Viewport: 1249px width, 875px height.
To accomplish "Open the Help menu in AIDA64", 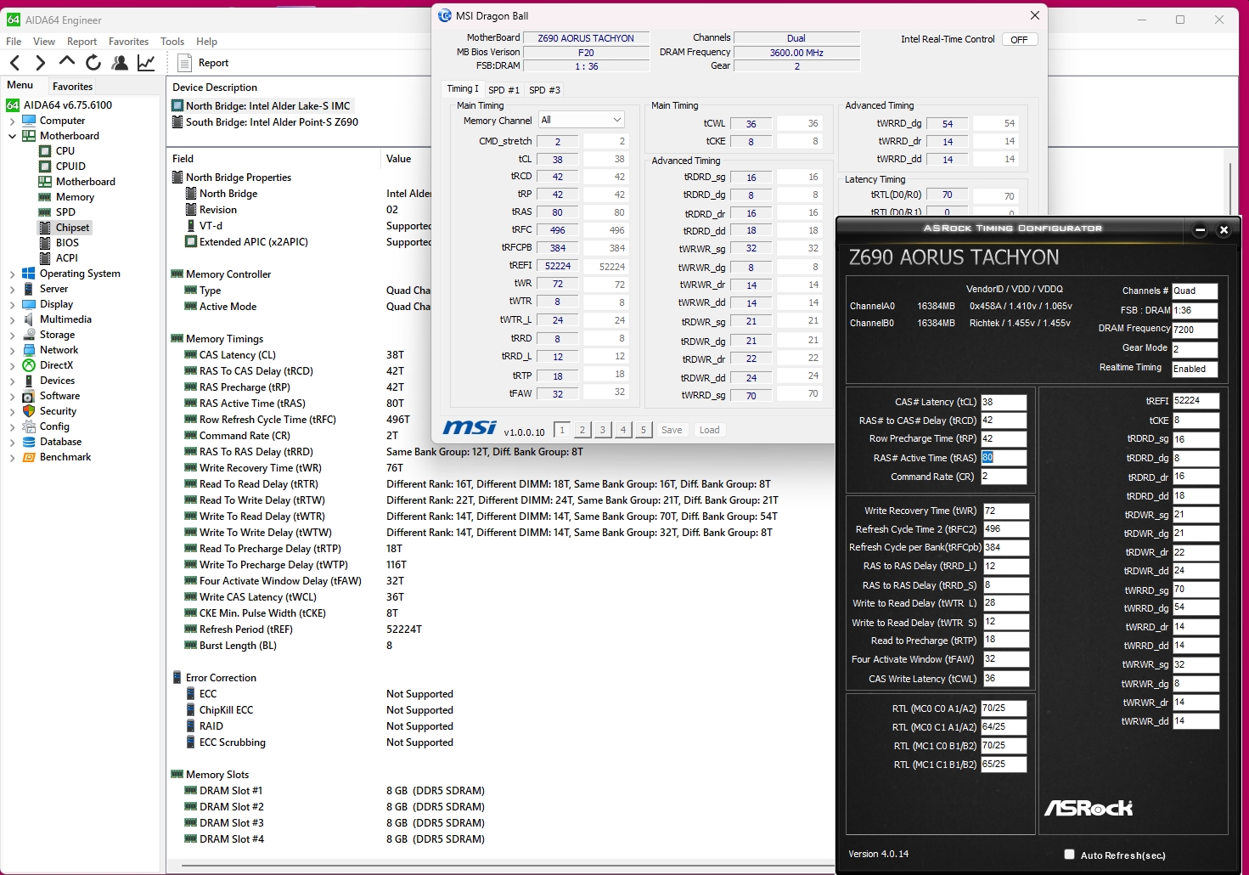I will tap(207, 42).
